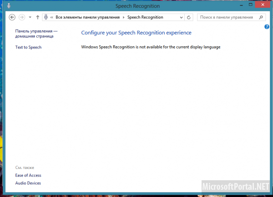273x197 pixels.
Task: Open Help with the blue question mark
Action: 267,27
